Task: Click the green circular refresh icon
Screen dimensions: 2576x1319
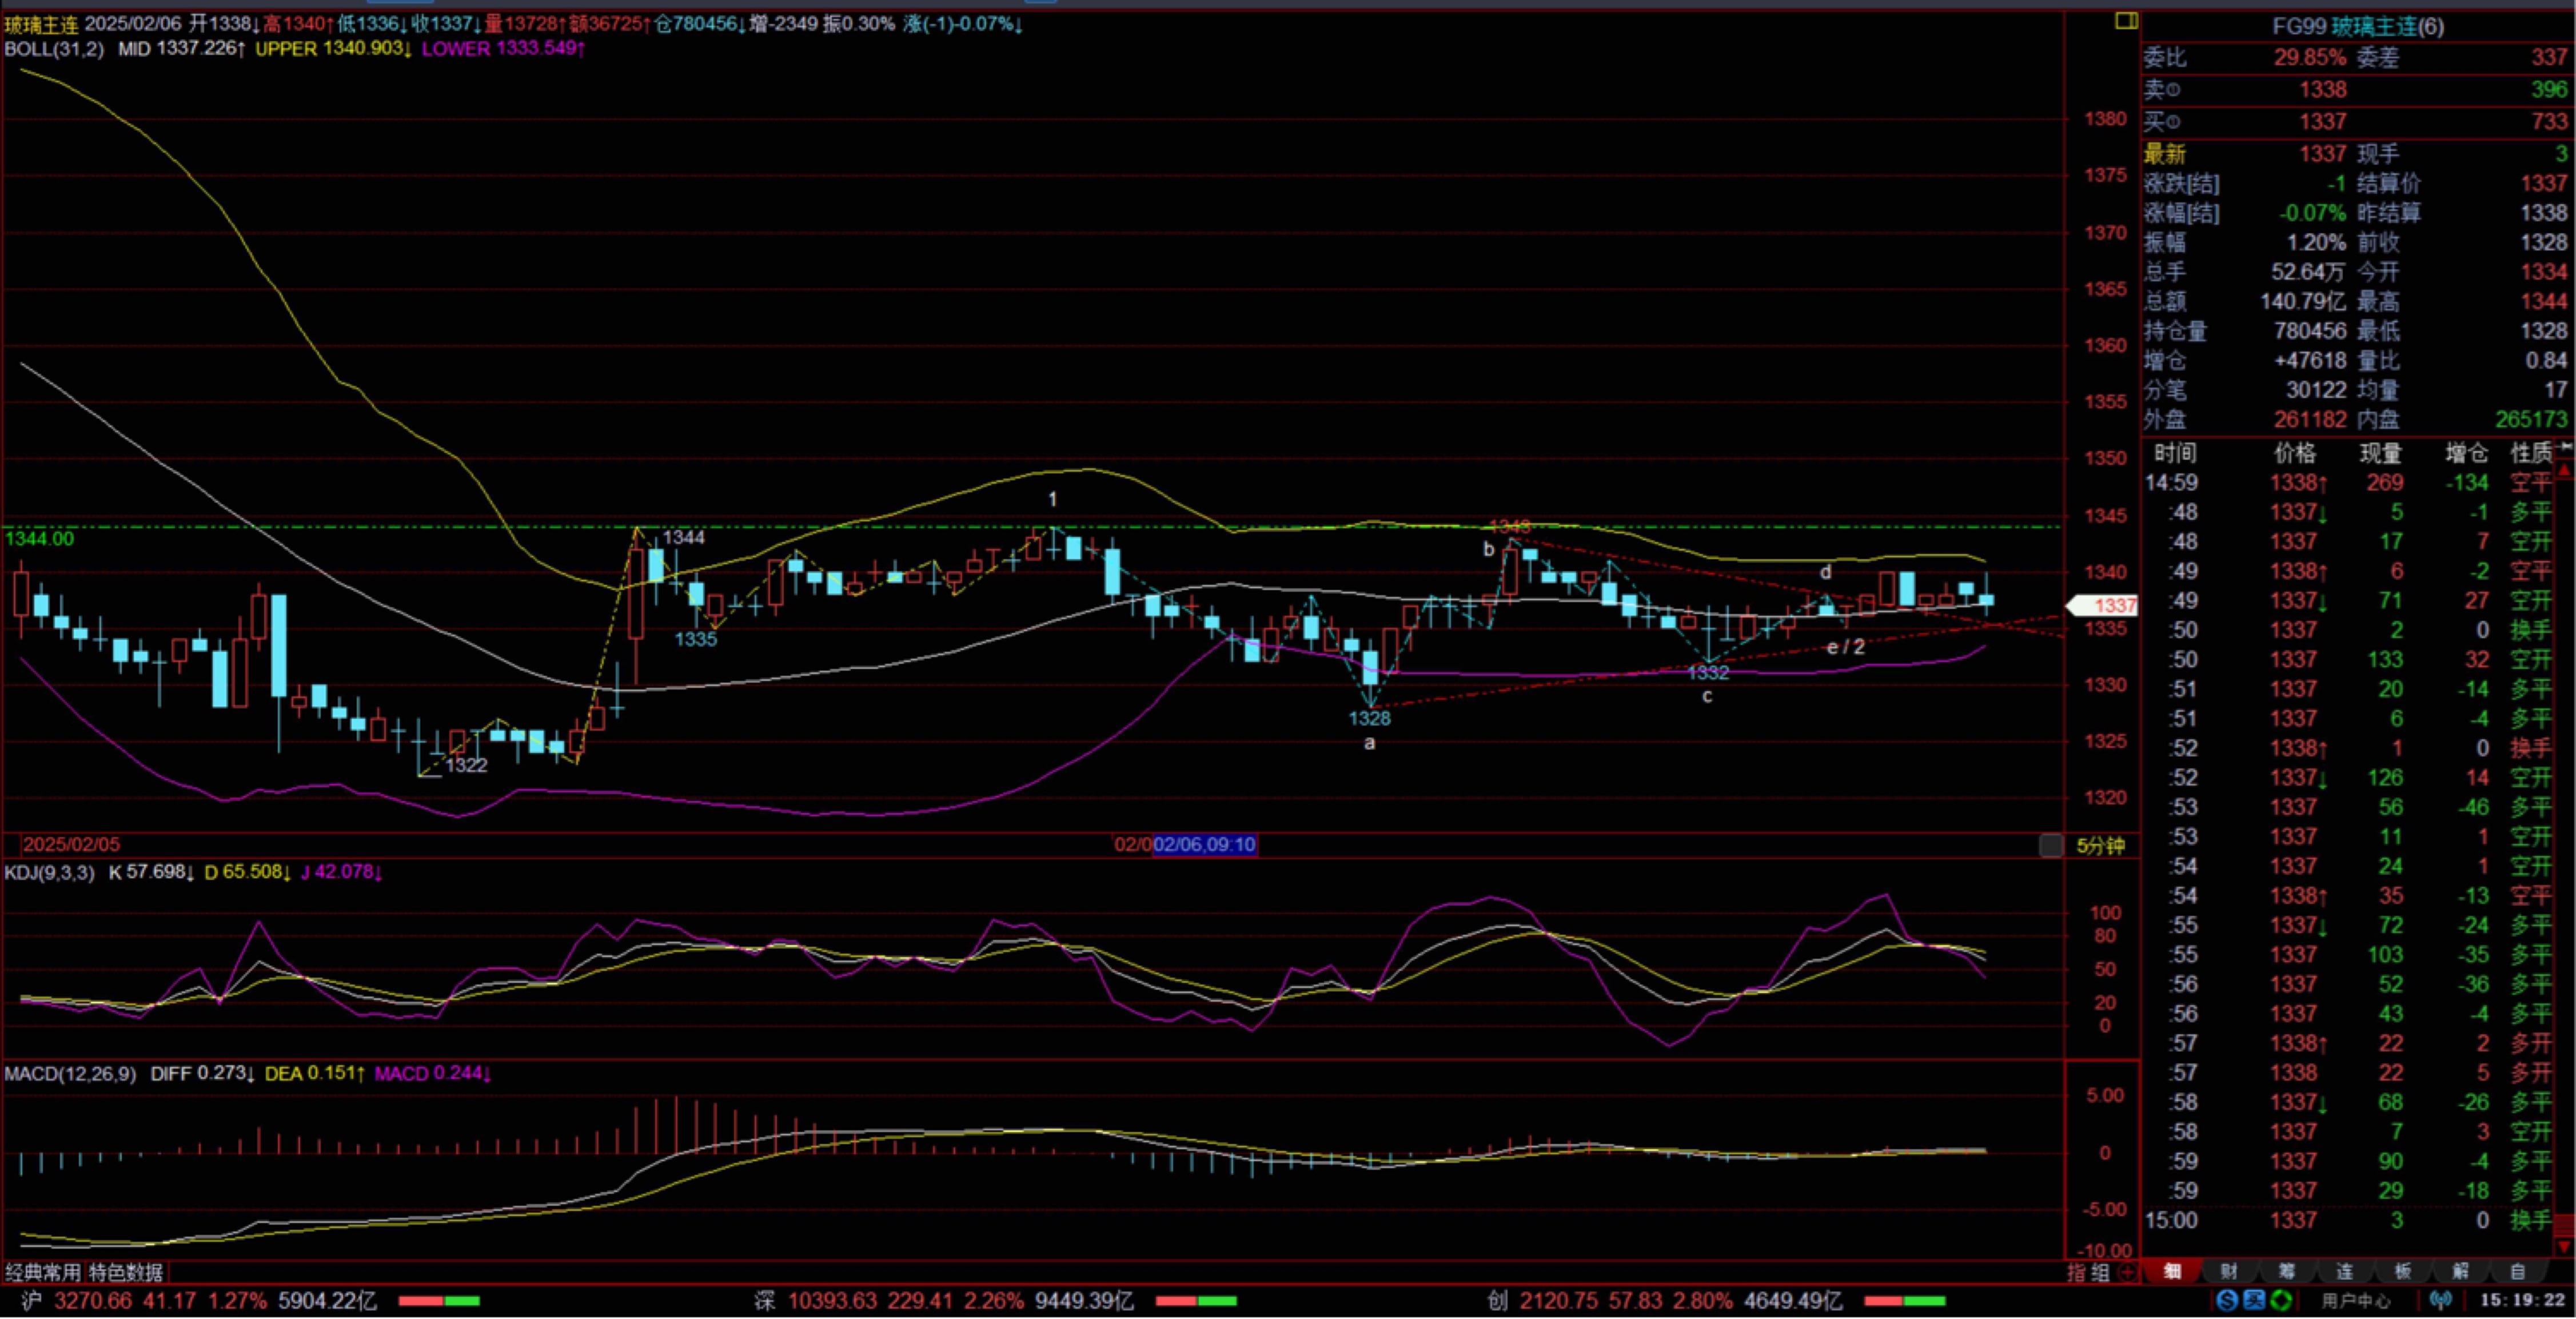Action: [2281, 1300]
